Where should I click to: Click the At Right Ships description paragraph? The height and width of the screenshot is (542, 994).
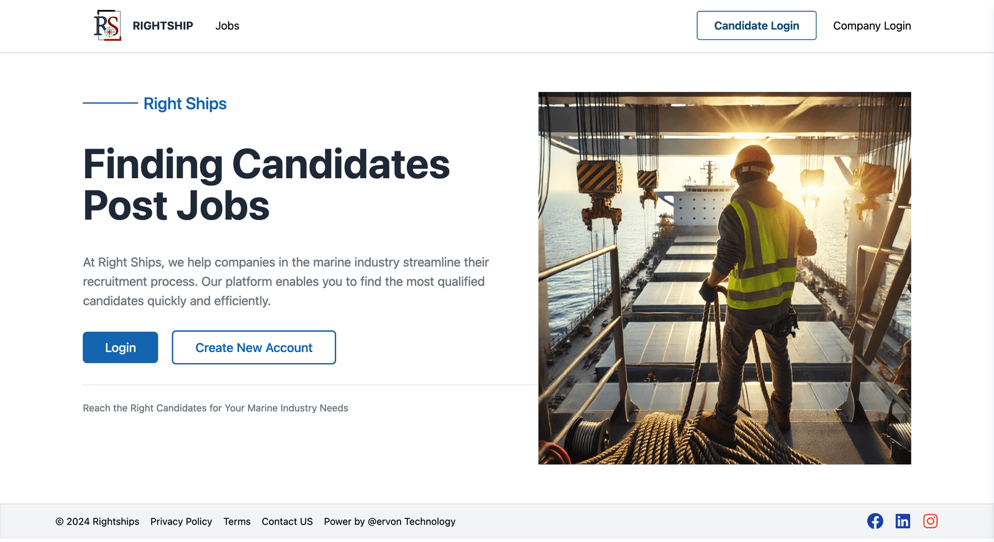point(286,281)
